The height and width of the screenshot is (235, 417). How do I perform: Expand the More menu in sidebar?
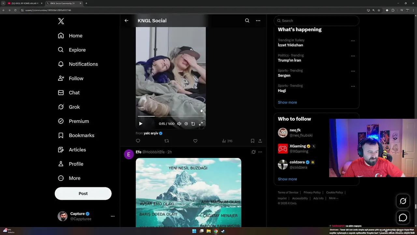[69, 178]
